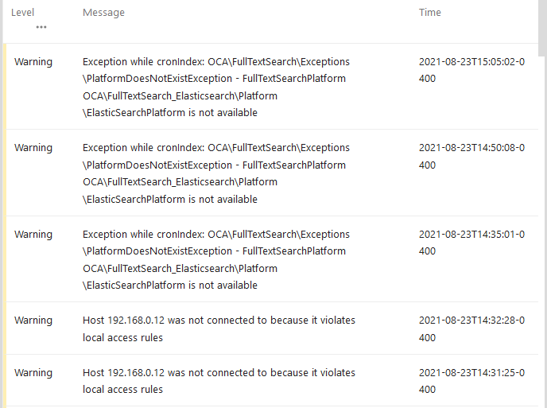Expand the cronIndex exception message logged at 15:05:02
This screenshot has height=408, width=547.
(x=216, y=87)
